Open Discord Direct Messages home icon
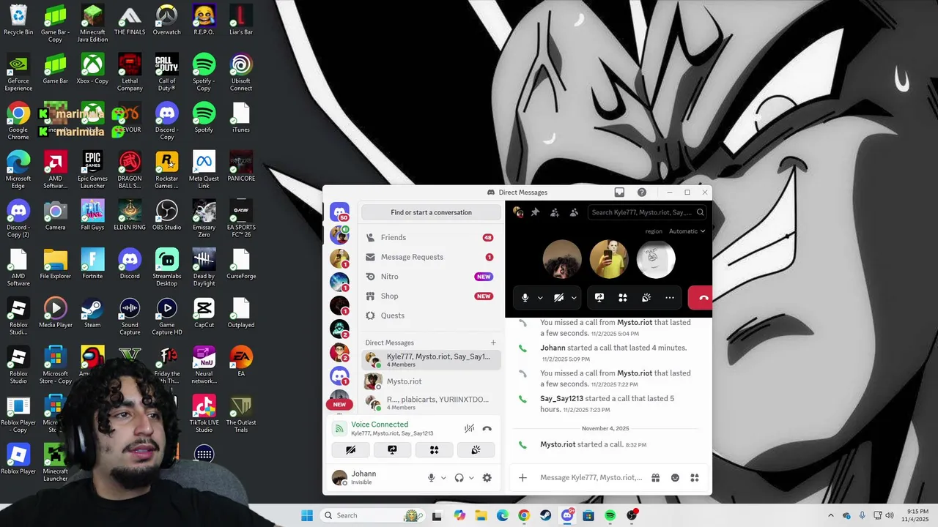Image resolution: width=938 pixels, height=527 pixels. pos(339,212)
